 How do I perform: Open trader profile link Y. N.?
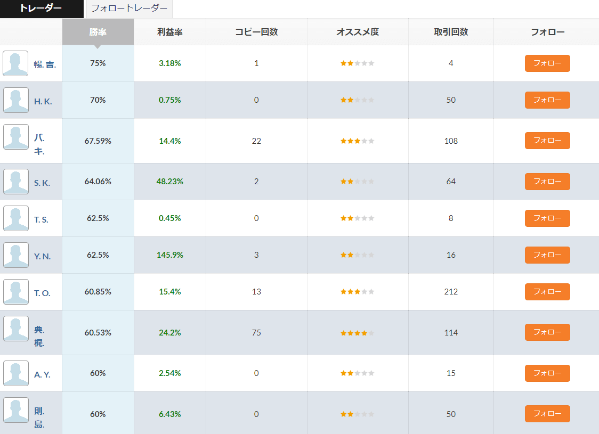click(x=43, y=257)
